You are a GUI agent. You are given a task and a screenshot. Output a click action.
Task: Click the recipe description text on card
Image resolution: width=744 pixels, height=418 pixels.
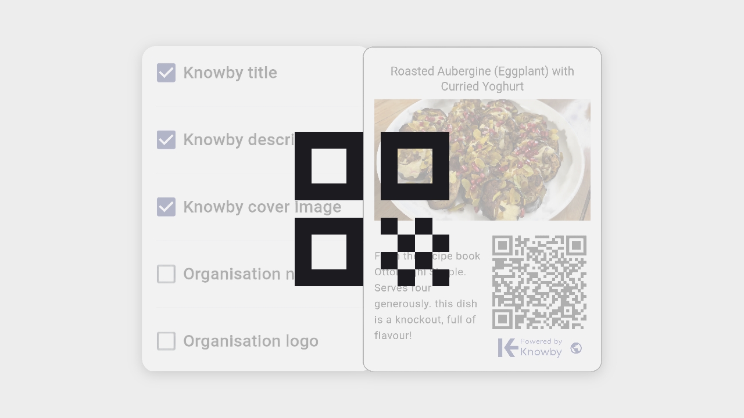coord(427,296)
